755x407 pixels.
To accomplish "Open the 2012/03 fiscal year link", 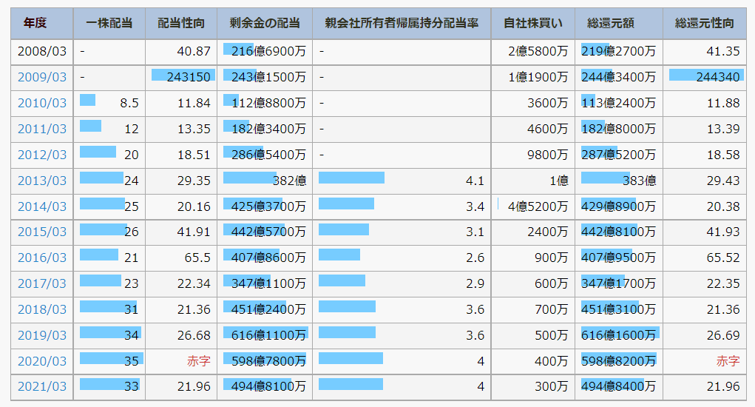I will 42,155.
